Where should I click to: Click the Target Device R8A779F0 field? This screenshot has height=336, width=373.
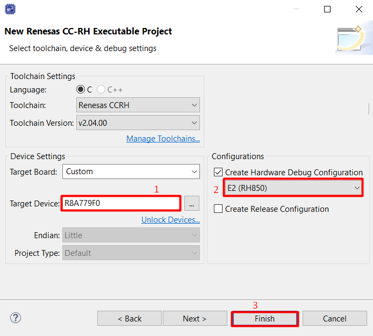[121, 203]
